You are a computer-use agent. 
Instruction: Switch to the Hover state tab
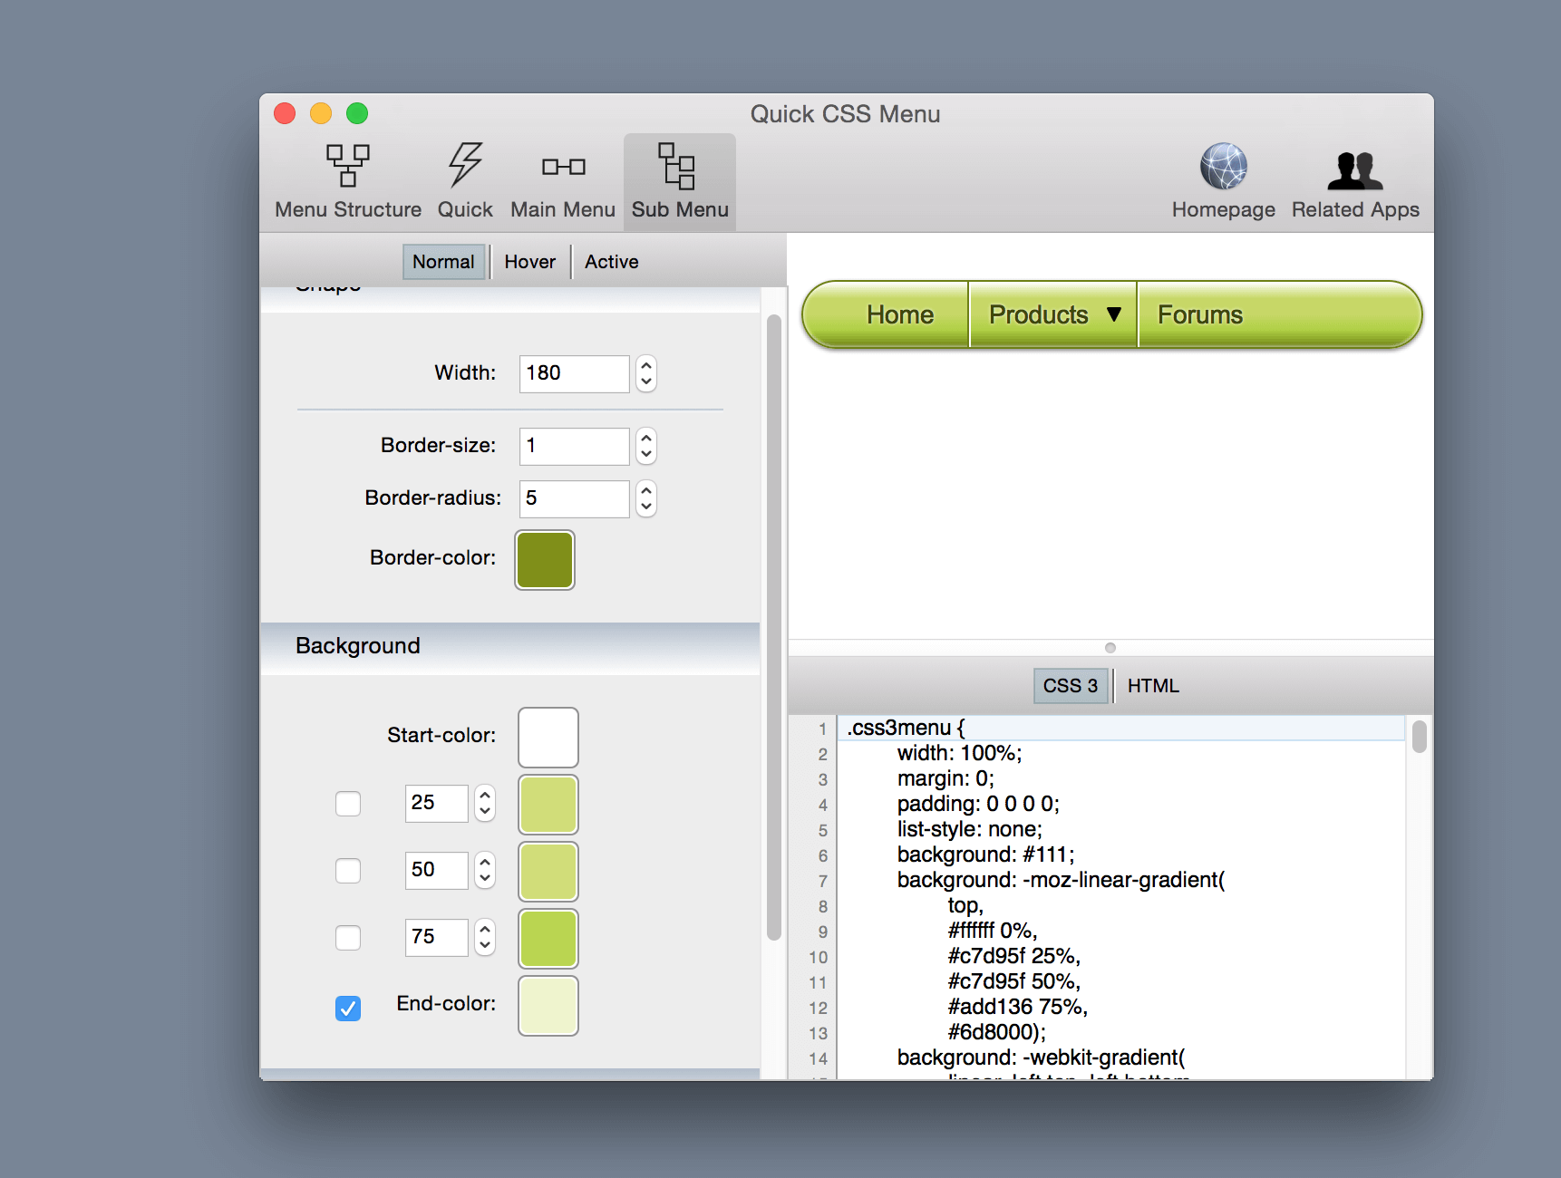(x=529, y=262)
